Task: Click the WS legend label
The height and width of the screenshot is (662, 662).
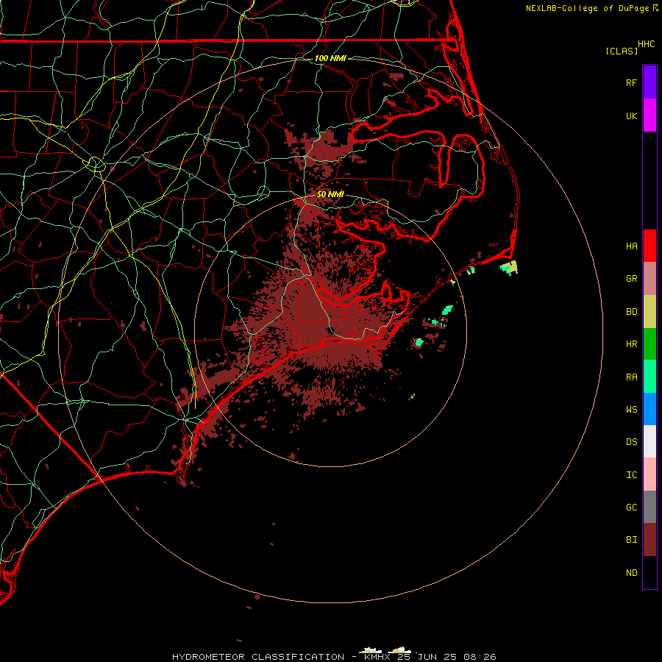Action: point(631,409)
